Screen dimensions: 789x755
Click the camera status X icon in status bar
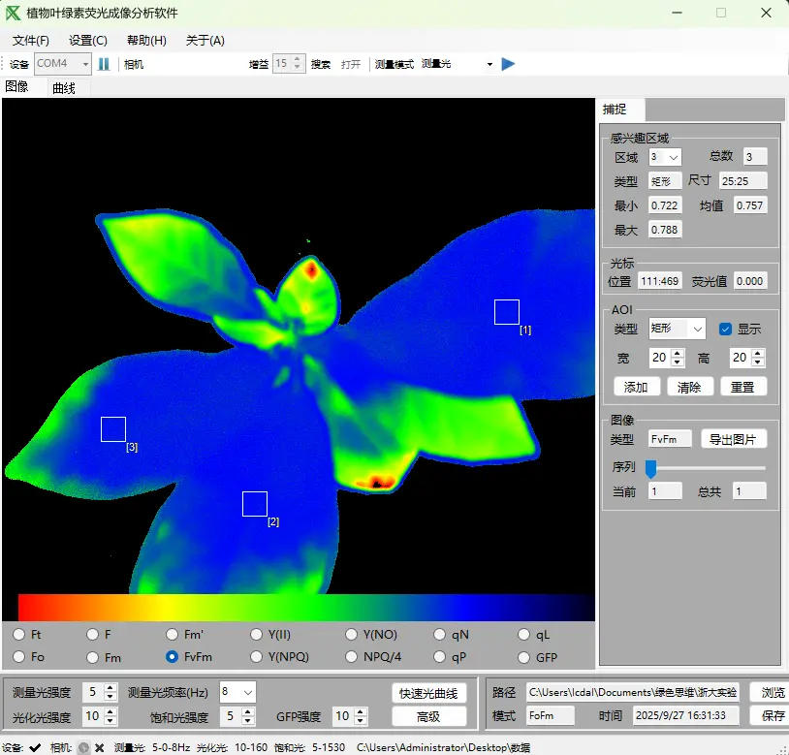[x=99, y=747]
